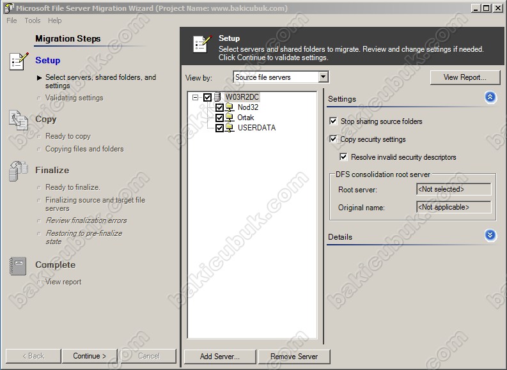The height and width of the screenshot is (370, 507).
Task: Toggle Stop sharing source folders checkbox
Action: [x=333, y=121]
